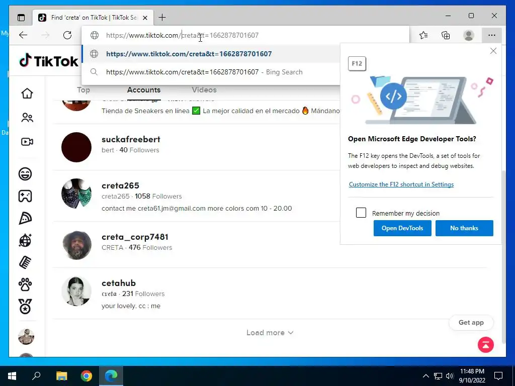
Task: Select the Food pizza slice category icon
Action: click(x=25, y=218)
